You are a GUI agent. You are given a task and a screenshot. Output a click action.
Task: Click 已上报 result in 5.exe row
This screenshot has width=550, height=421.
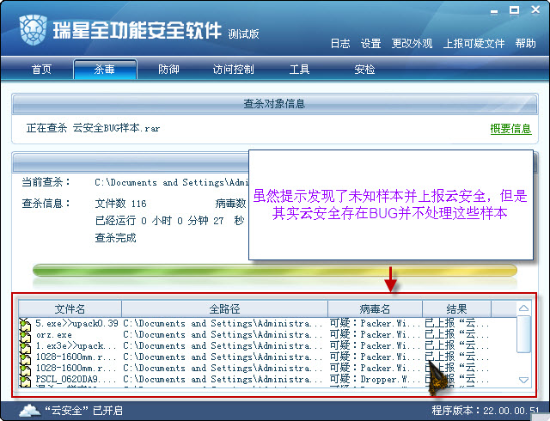pyautogui.click(x=456, y=323)
